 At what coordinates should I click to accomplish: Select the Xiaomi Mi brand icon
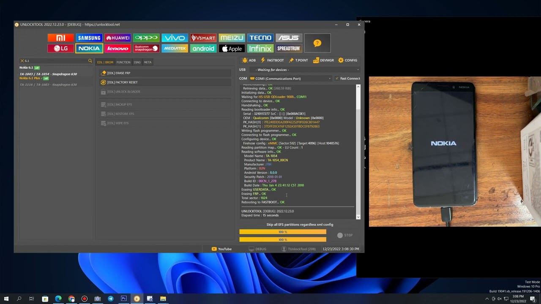point(61,38)
